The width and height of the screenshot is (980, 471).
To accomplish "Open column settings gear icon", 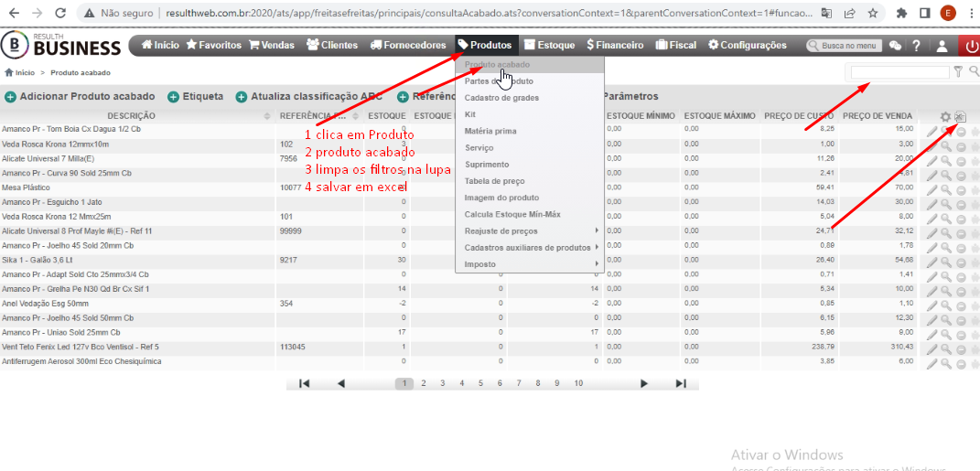I will [x=945, y=116].
